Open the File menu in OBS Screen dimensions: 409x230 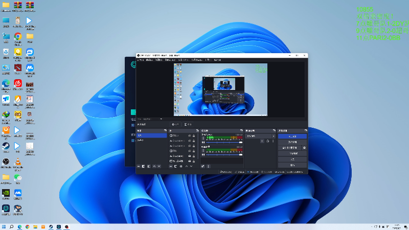140,60
